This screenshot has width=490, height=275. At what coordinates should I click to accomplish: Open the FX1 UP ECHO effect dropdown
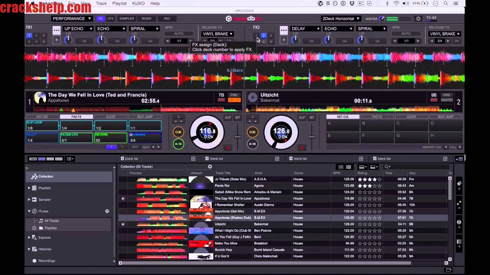pyautogui.click(x=78, y=29)
